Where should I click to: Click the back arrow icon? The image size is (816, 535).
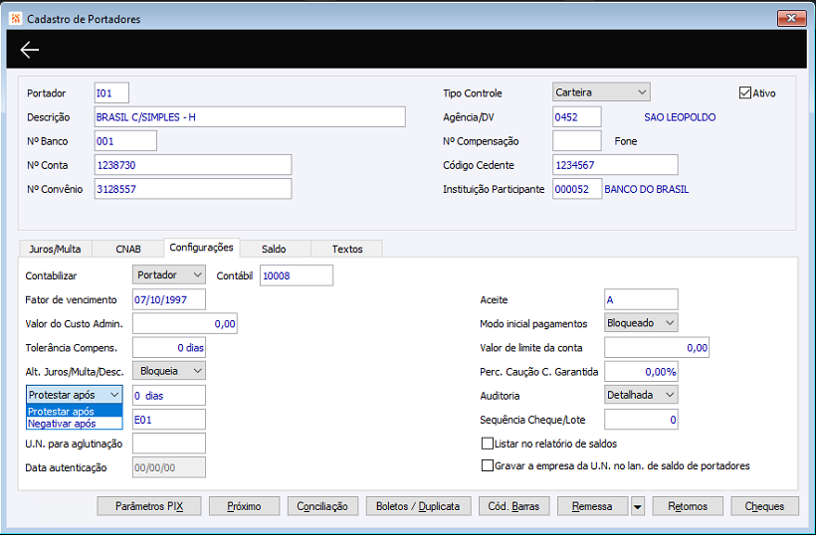30,51
